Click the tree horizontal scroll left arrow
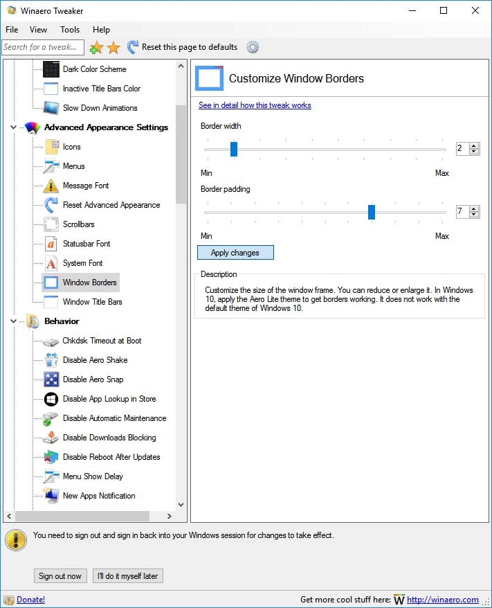 coord(9,517)
